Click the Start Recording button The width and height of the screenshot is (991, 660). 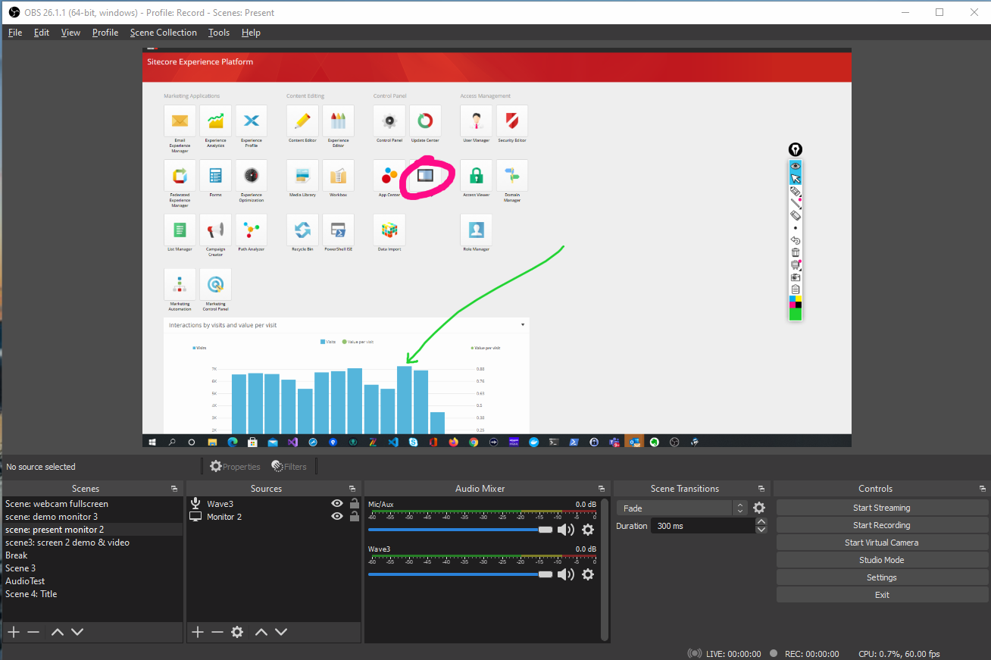881,525
